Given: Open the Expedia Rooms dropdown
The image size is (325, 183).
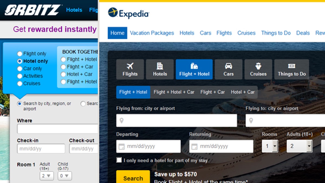Looking at the screenshot, I should [270, 146].
